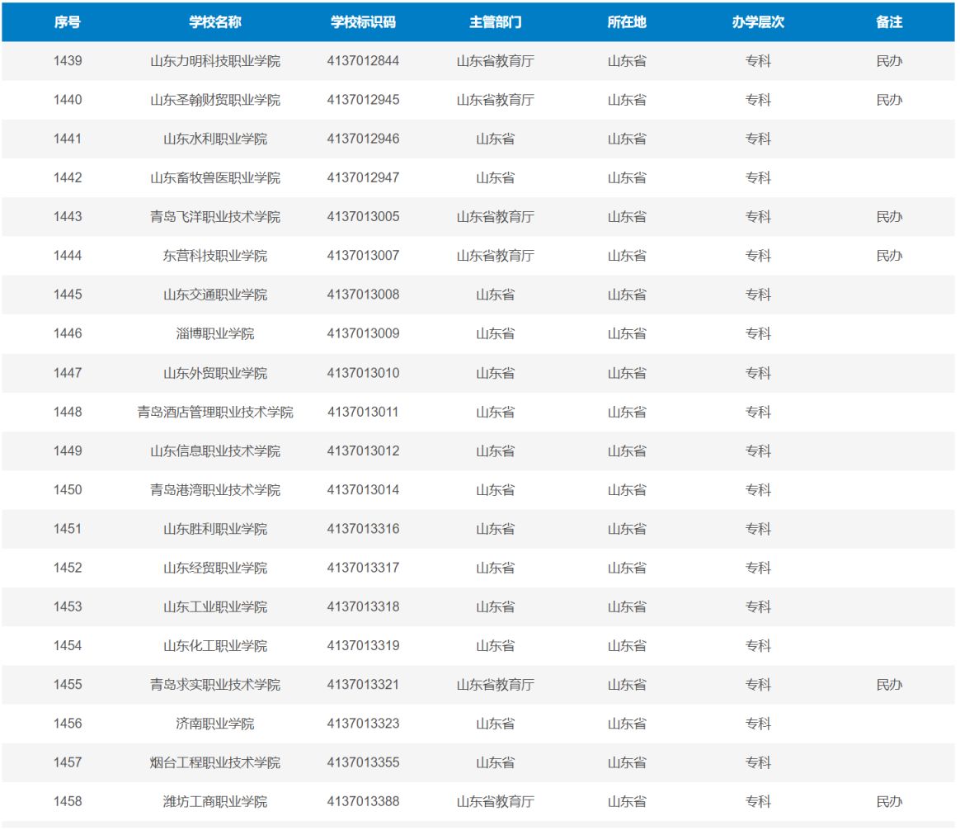Select school name 济南职业学院
This screenshot has height=835, width=960.
(x=215, y=724)
